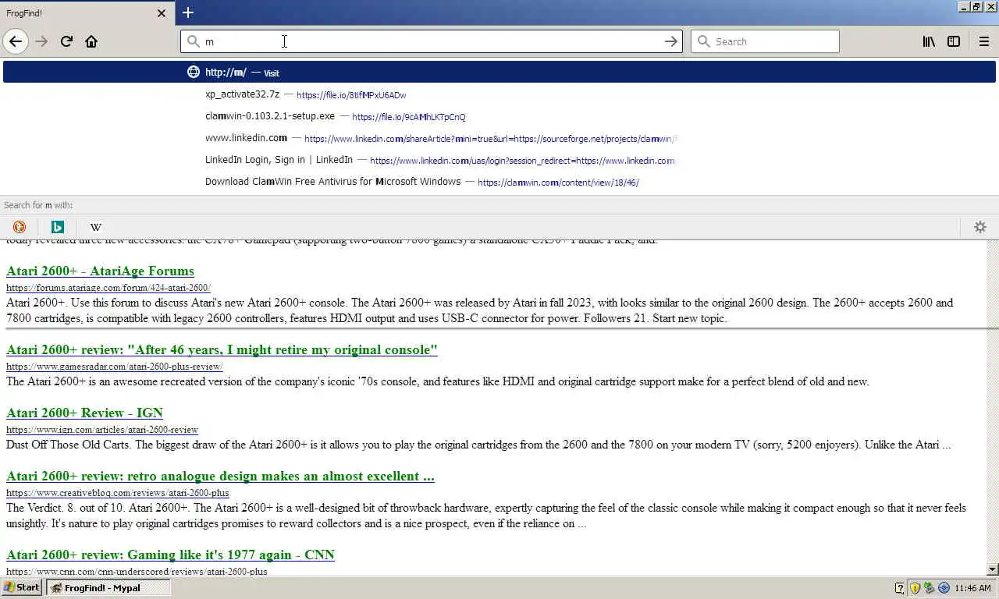999x599 pixels.
Task: Click the page scrollbar down arrow
Action: coord(993,570)
